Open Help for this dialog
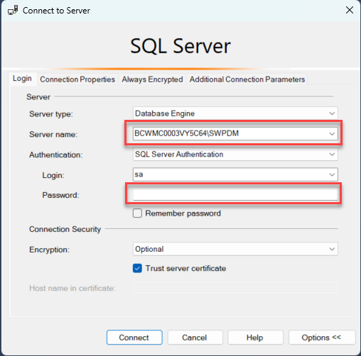 [x=255, y=338]
